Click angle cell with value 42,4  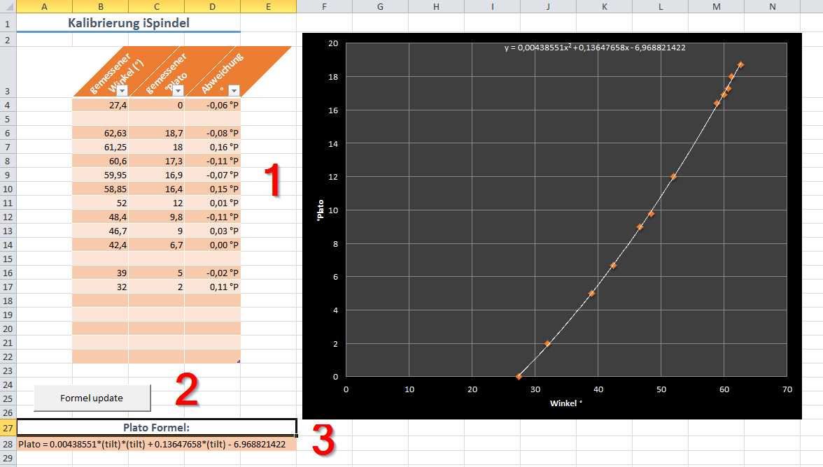(100, 245)
